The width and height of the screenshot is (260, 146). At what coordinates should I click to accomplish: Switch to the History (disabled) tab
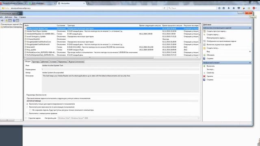(76, 62)
